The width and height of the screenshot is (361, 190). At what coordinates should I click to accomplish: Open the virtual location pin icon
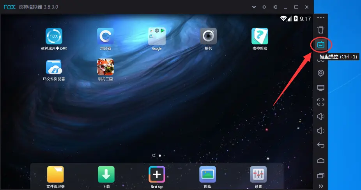point(321,73)
